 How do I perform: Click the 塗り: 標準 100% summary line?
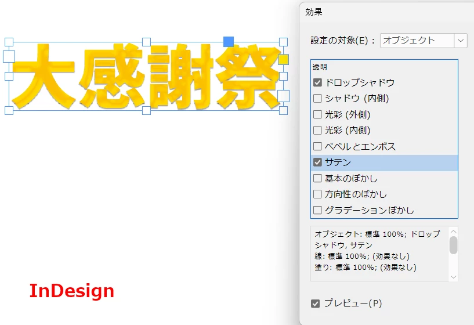[x=366, y=268]
